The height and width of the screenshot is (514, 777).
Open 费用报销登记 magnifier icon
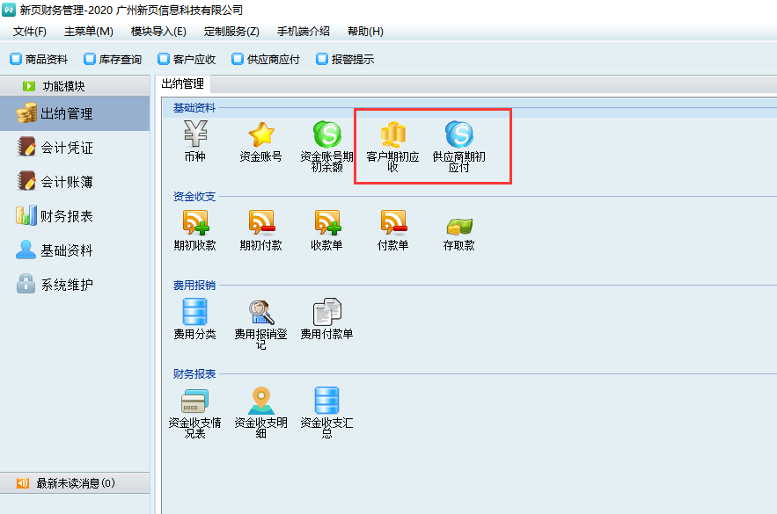point(260,312)
